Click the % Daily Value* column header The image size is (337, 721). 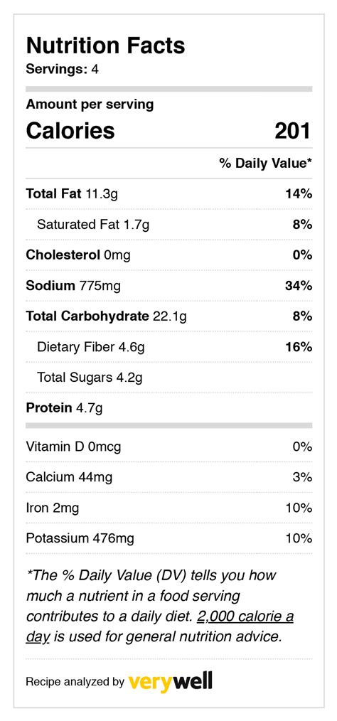point(266,164)
